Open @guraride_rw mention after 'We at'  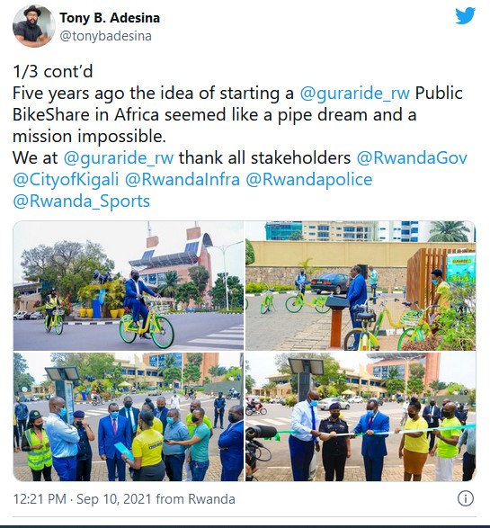[x=119, y=158]
